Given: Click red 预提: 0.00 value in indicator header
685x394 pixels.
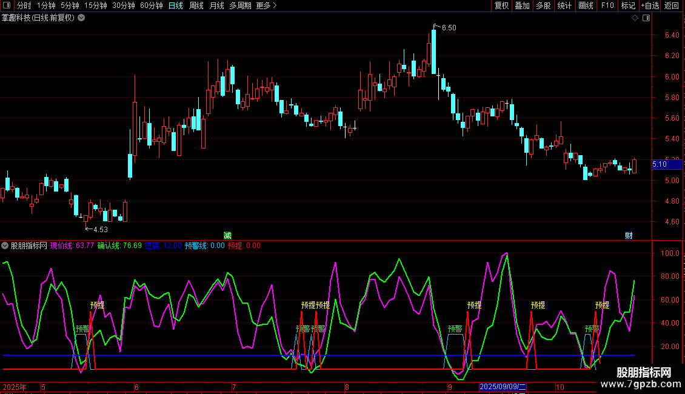Looking at the screenshot, I should (244, 245).
